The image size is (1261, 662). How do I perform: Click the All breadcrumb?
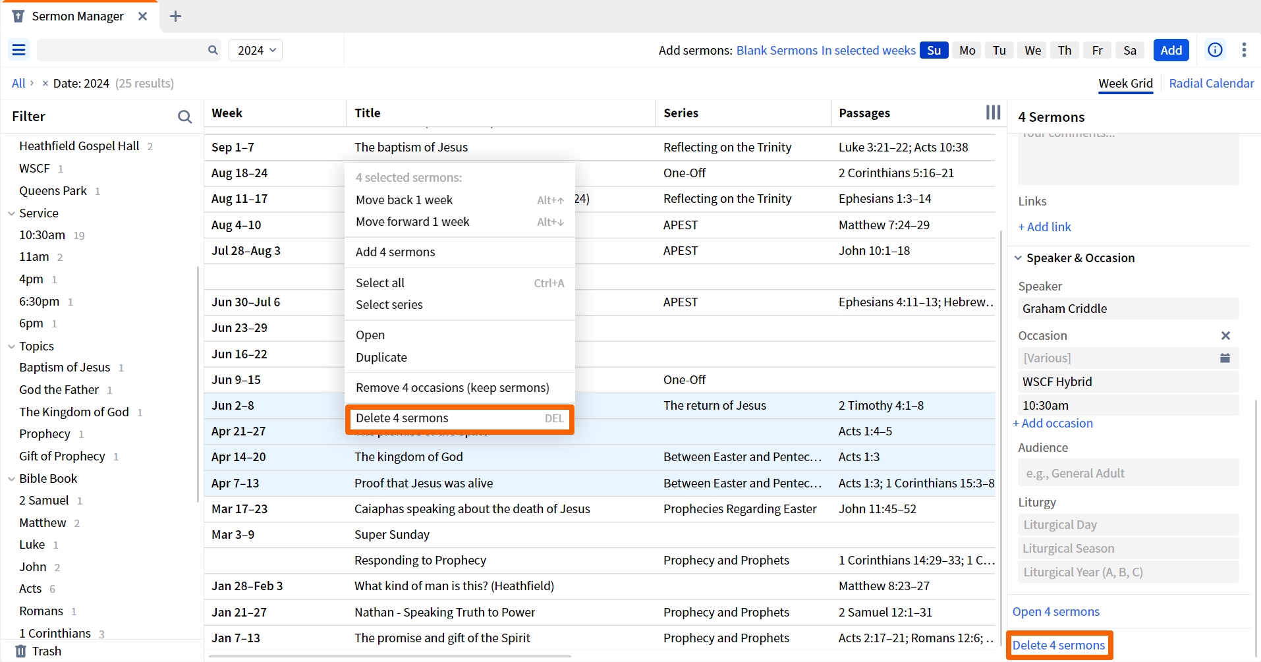click(x=18, y=84)
